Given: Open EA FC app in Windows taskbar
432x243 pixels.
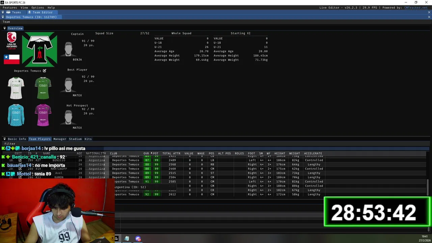Looking at the screenshot, I should pos(116,239).
